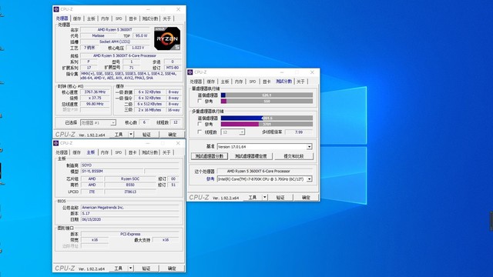Click 测试处理器稳定度 stress button
Screen dimensions: 493x277
250,156
